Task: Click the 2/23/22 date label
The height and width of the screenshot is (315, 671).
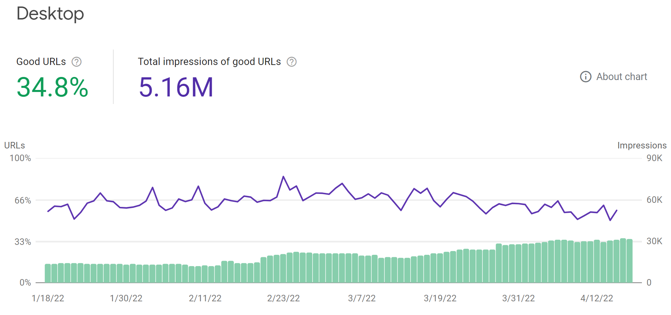Action: (x=283, y=298)
